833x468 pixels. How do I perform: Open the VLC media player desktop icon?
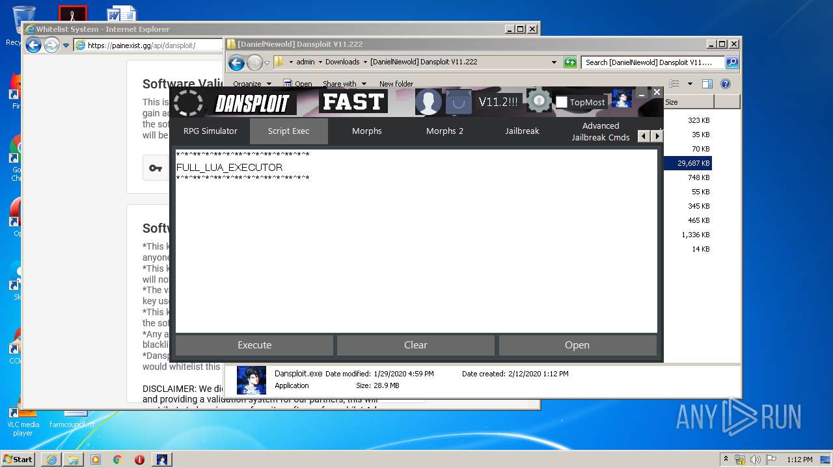coord(23,420)
